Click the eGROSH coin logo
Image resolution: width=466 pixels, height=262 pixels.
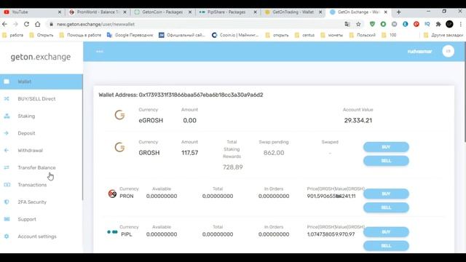tap(119, 115)
